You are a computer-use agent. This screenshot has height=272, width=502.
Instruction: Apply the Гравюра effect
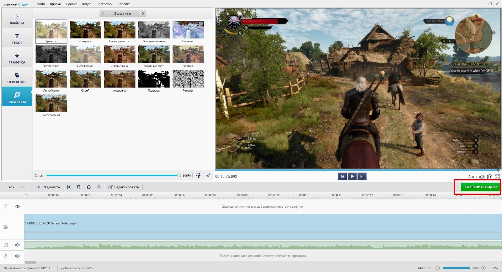pos(154,81)
